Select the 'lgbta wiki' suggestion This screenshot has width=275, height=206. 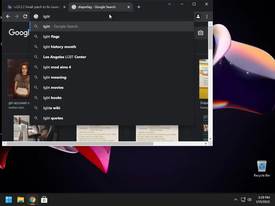[112, 108]
